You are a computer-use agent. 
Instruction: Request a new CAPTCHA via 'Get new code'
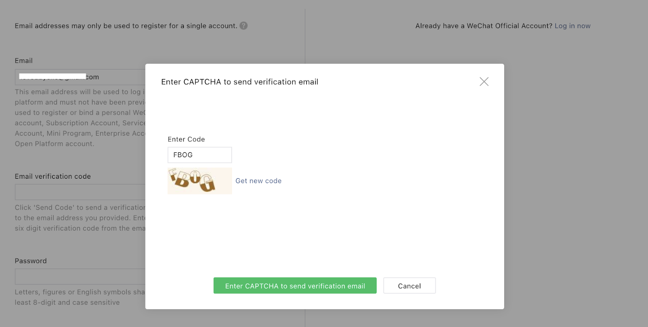click(x=258, y=181)
